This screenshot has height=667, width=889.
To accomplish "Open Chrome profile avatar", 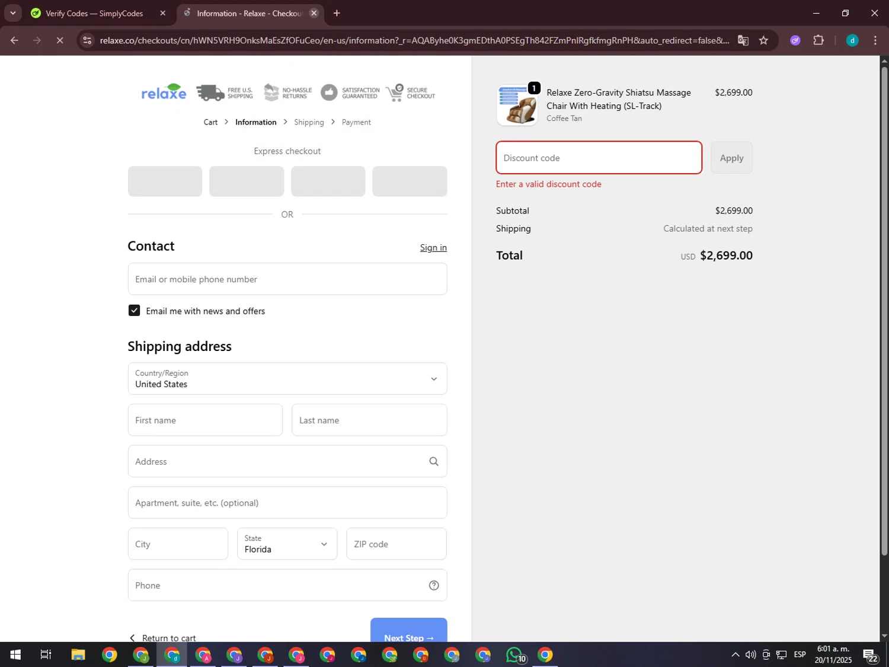I will pyautogui.click(x=852, y=40).
